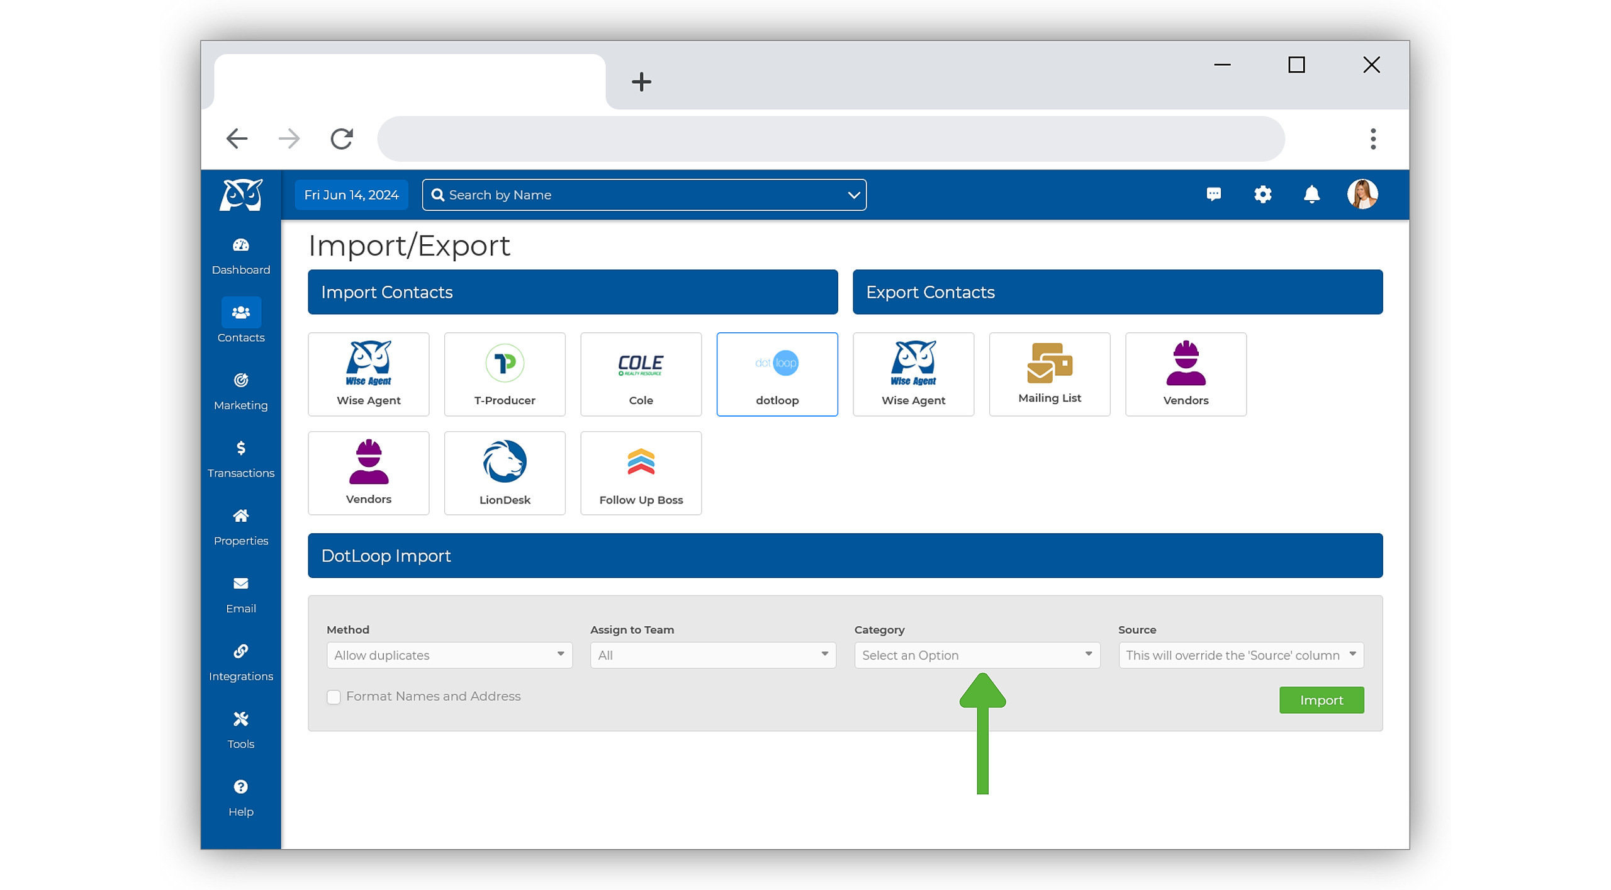Select Wise Agent export tile
The image size is (1611, 890).
click(913, 374)
